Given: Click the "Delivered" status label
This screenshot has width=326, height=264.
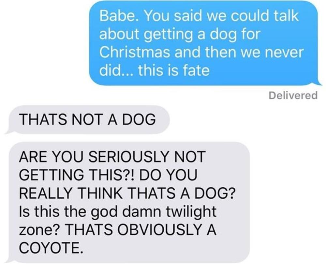Looking at the screenshot, I should click(293, 95).
